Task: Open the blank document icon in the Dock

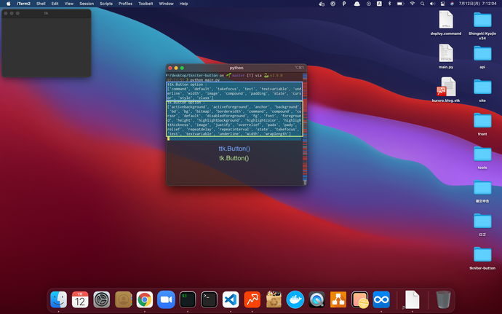Action: click(x=412, y=299)
